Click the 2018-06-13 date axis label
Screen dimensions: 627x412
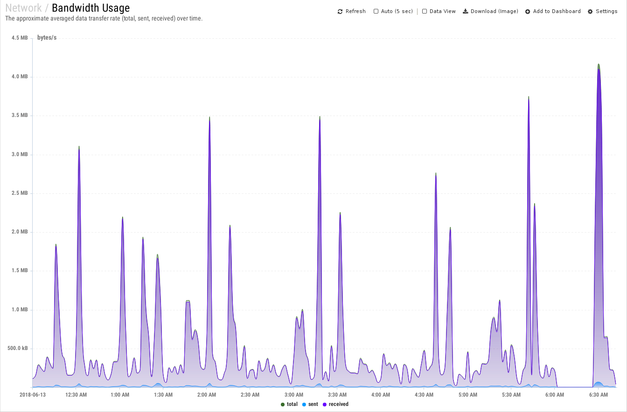pyautogui.click(x=33, y=395)
